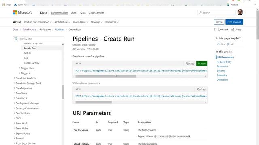Jump to Request Body section
Screen dimensions: 259x145
[x=224, y=62]
